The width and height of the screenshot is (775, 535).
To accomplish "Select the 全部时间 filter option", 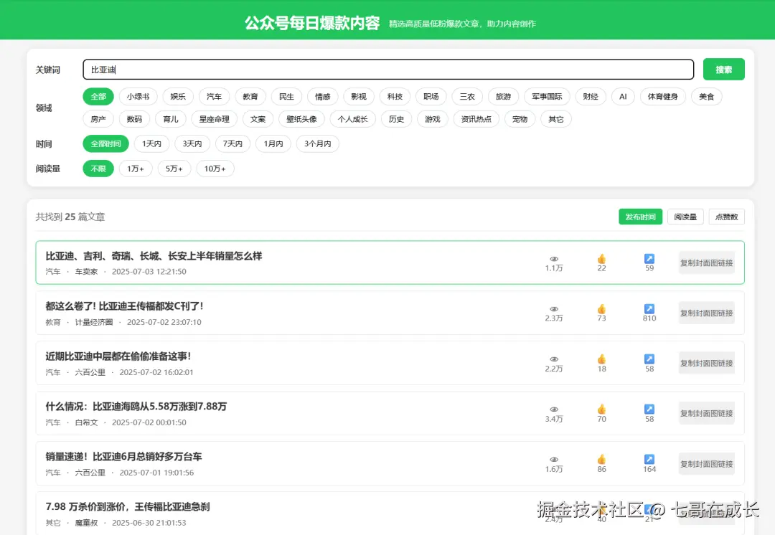I will tap(105, 143).
